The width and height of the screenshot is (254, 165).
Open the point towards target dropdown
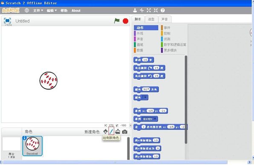[x=145, y=97]
